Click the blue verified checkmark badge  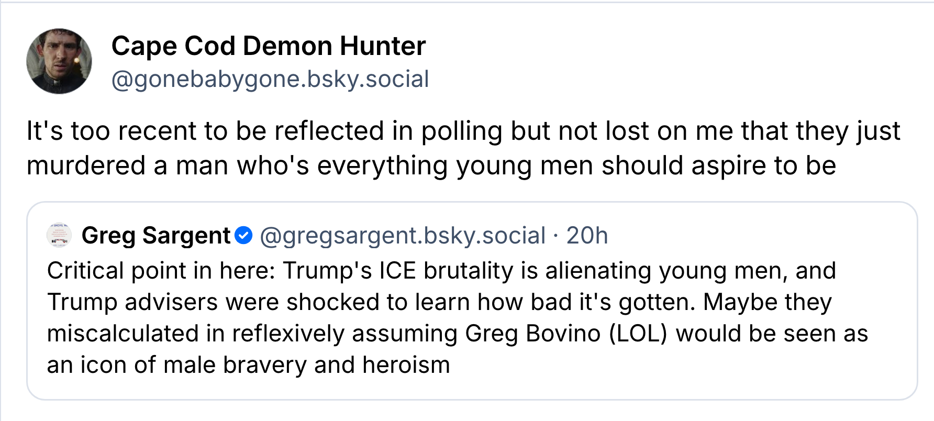click(243, 236)
